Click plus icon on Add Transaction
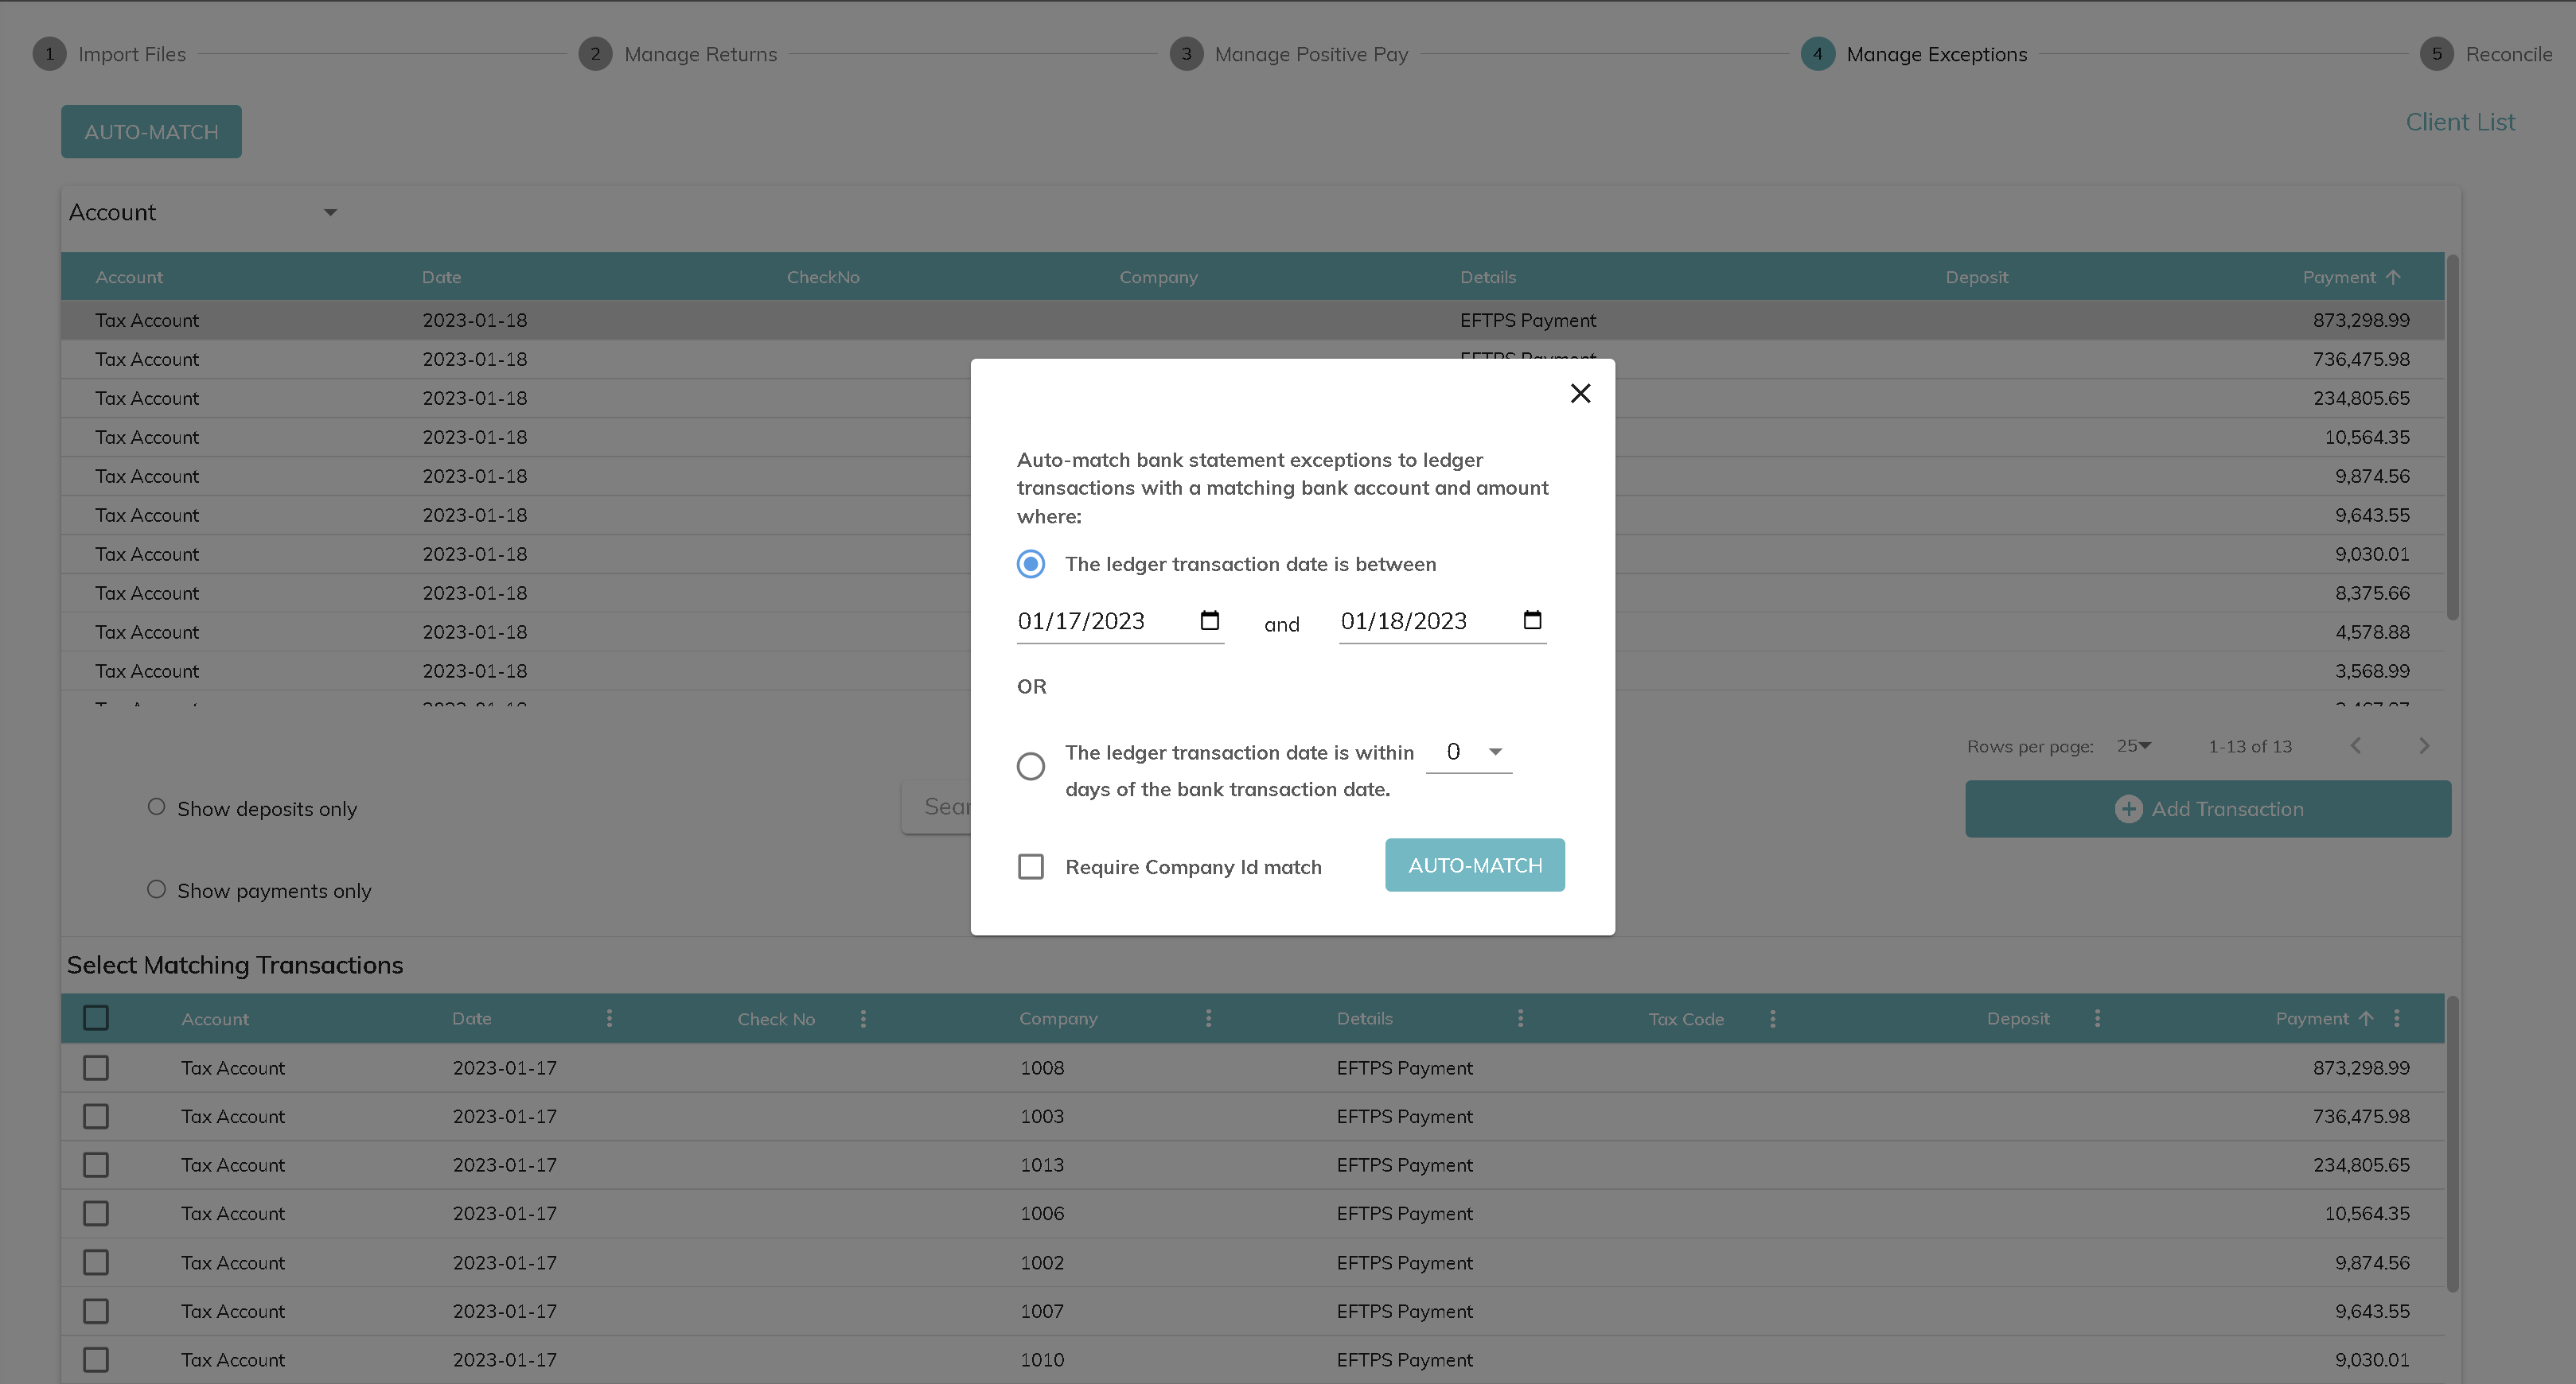This screenshot has height=1384, width=2576. (2128, 810)
